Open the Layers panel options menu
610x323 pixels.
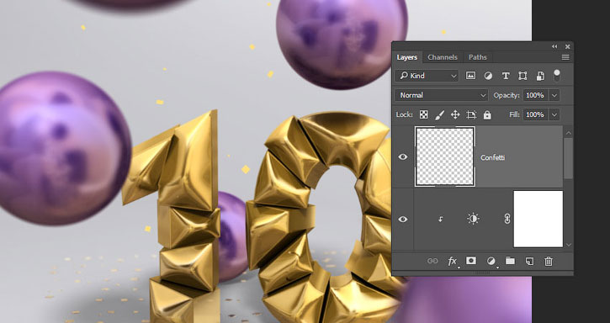(565, 57)
